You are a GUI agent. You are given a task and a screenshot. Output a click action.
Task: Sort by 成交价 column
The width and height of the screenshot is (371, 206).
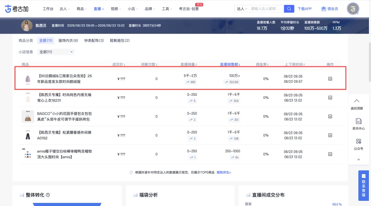119,64
